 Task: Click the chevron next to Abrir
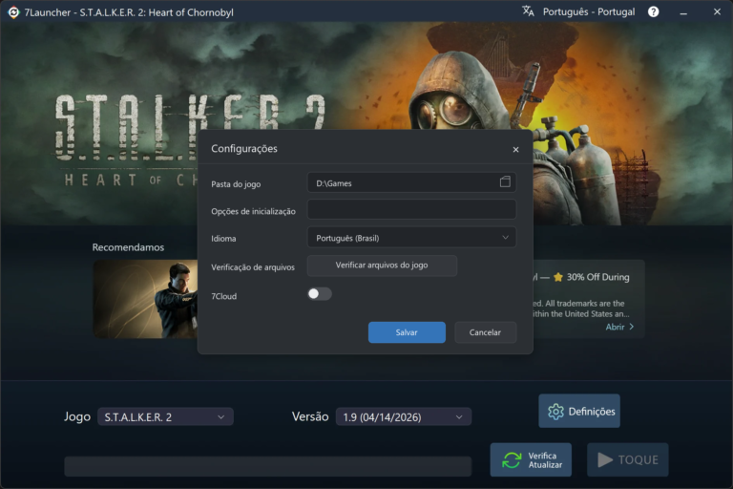point(632,327)
